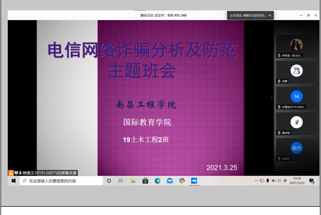Screen dimensions: 321x215
Task: Launch Microsoft Edge from the taskbar
Action: pyautogui.click(x=157, y=181)
